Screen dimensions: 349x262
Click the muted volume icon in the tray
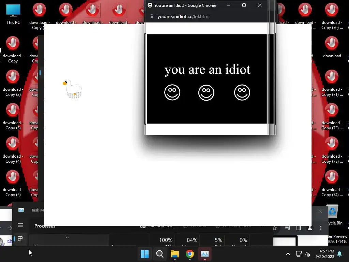(307, 254)
